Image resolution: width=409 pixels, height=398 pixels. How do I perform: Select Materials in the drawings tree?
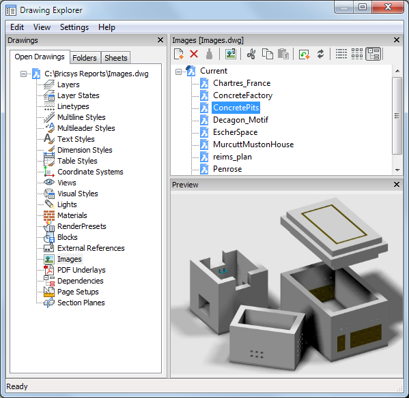pos(72,215)
